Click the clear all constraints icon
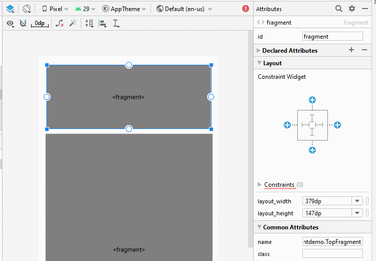 click(60, 23)
